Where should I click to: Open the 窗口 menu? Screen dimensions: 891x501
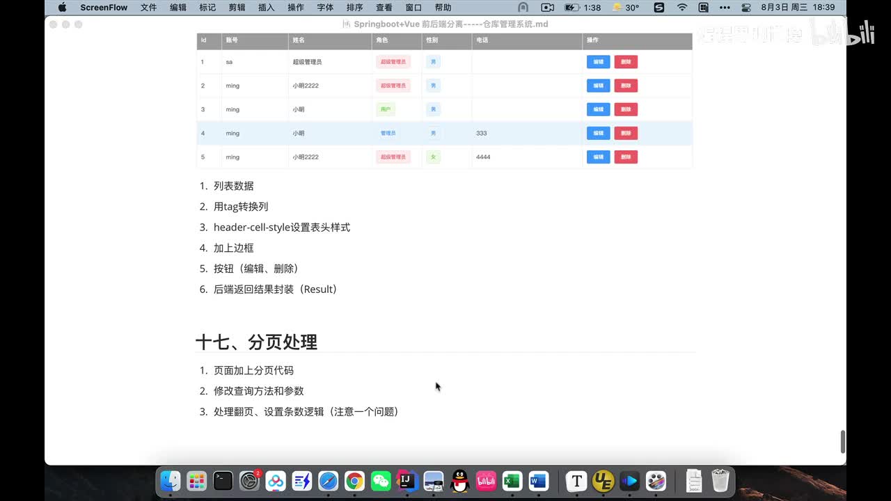tap(413, 8)
